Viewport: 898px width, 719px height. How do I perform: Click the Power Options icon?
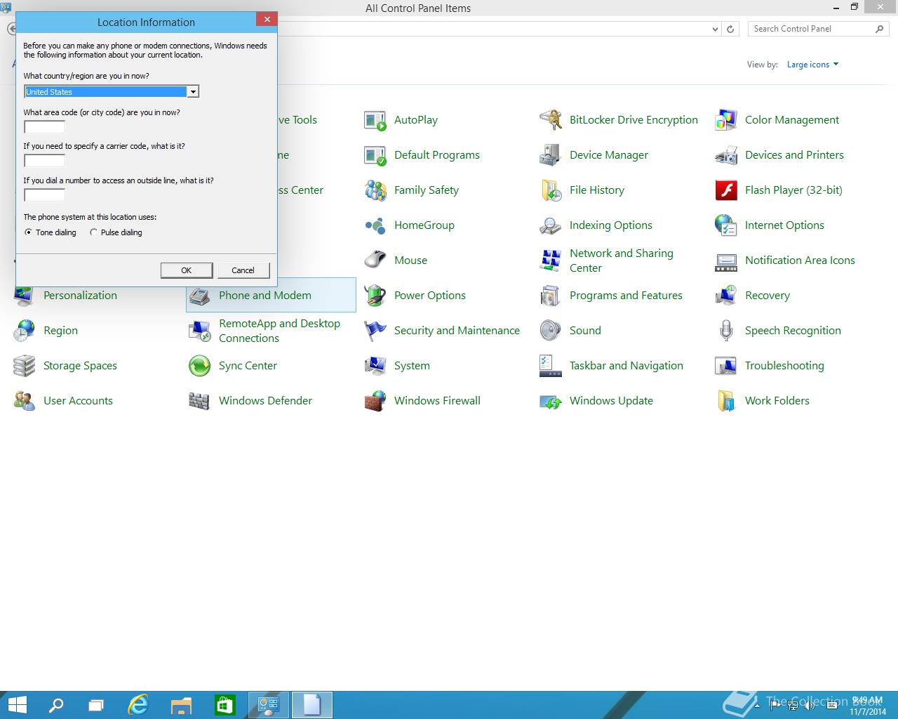[375, 296]
